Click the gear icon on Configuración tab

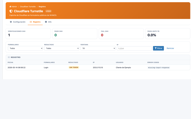11,22
